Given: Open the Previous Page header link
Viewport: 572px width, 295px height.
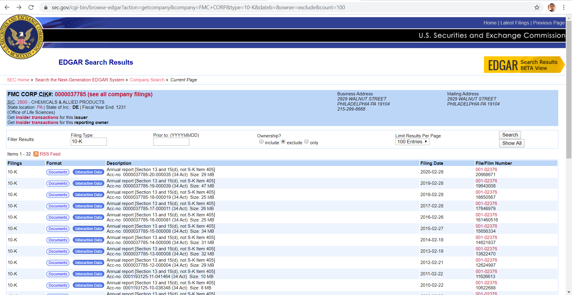Looking at the screenshot, I should point(549,23).
